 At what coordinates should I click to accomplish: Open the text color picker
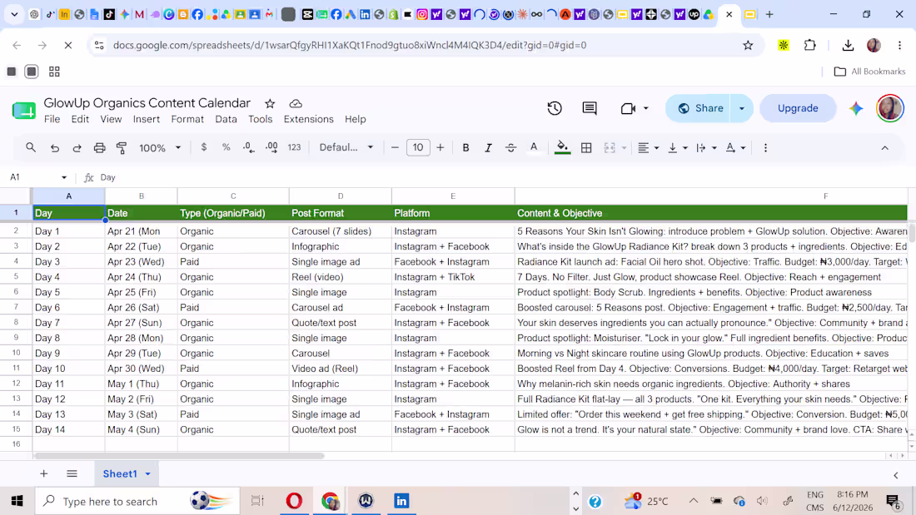(x=533, y=148)
